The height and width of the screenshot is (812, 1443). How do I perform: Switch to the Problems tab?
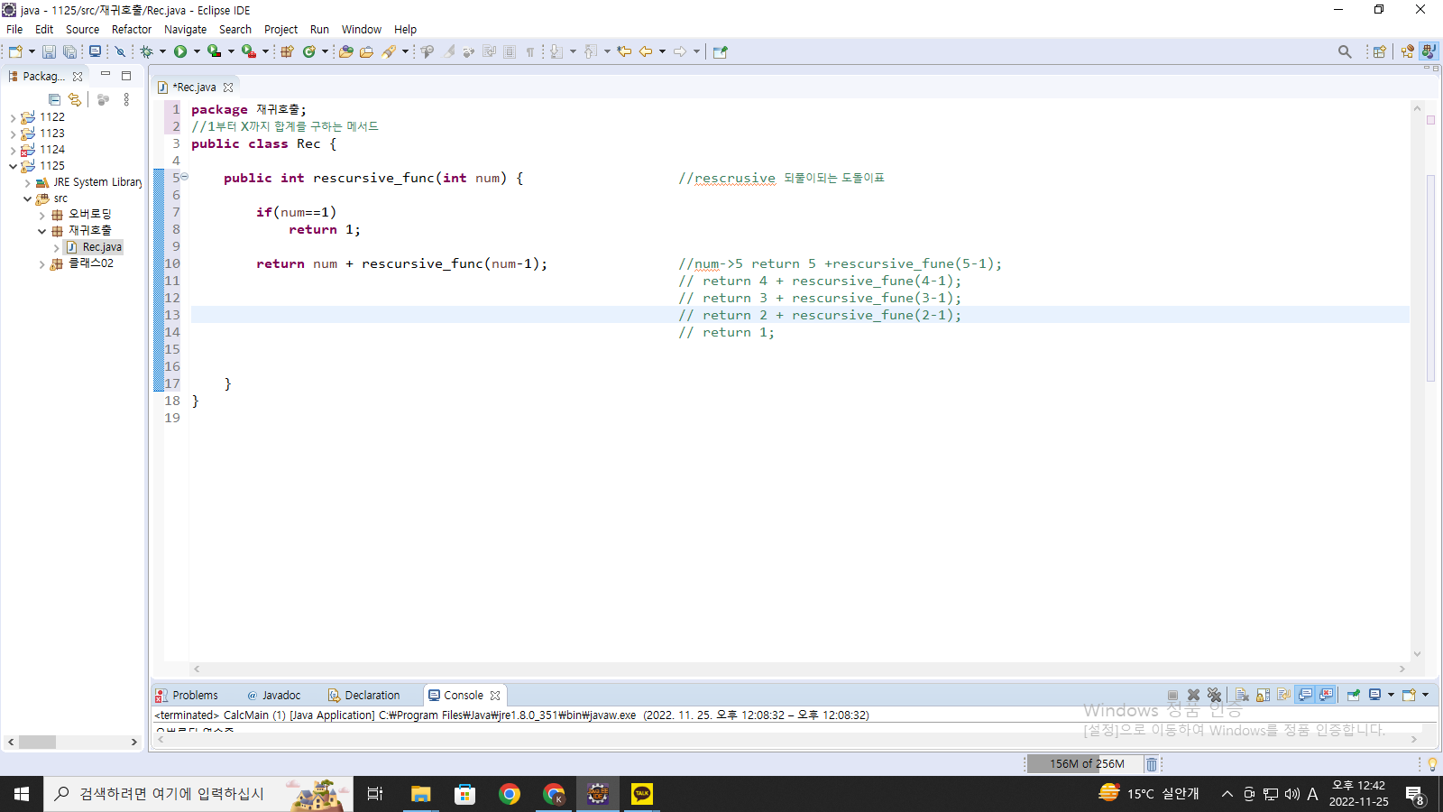pyautogui.click(x=187, y=696)
